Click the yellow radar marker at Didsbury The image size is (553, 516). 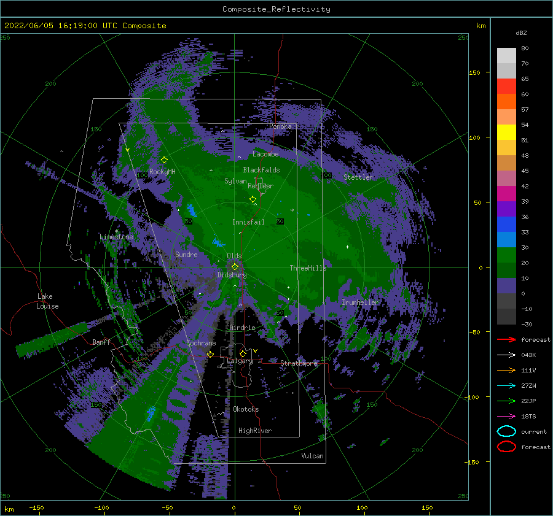[235, 267]
